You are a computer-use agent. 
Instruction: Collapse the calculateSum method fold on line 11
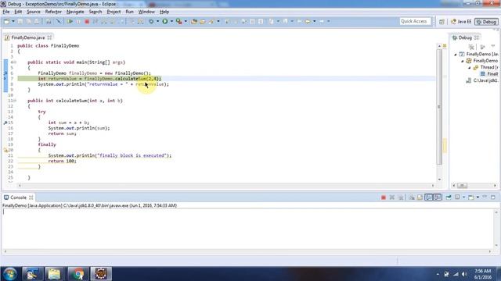(15, 101)
